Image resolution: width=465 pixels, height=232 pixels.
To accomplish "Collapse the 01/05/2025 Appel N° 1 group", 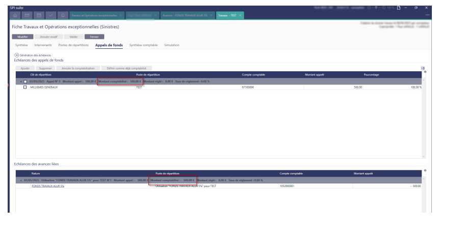I will coord(21,81).
